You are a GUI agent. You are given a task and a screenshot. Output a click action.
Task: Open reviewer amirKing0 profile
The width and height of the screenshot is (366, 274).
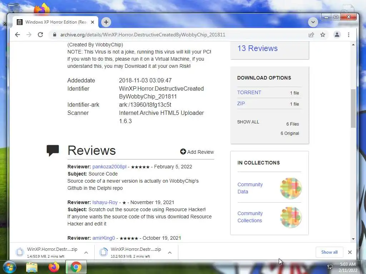point(104,238)
